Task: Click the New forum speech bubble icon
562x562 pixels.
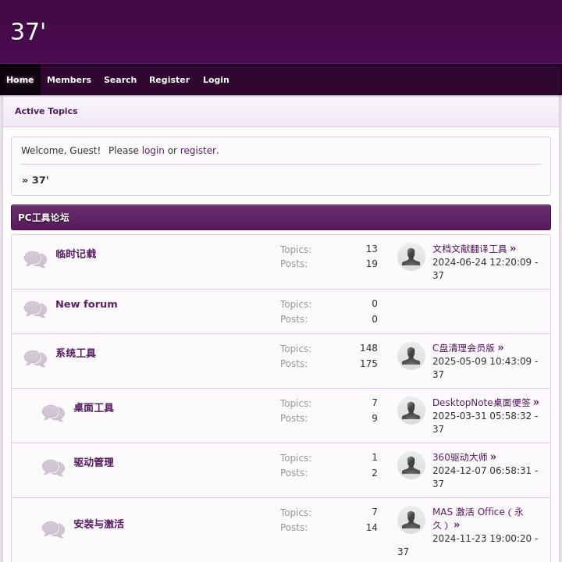Action: point(35,309)
